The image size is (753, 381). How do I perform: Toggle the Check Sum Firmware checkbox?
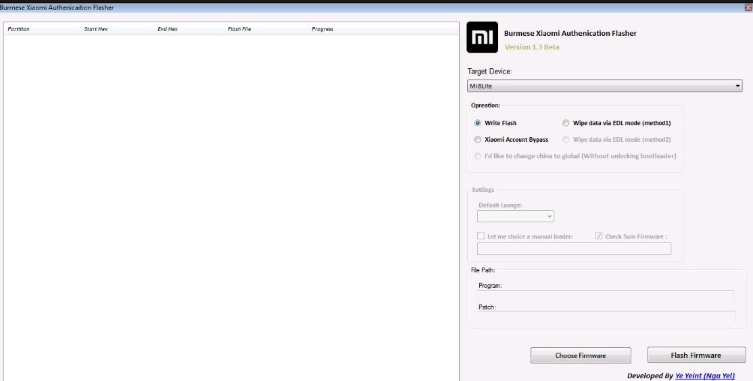(599, 236)
